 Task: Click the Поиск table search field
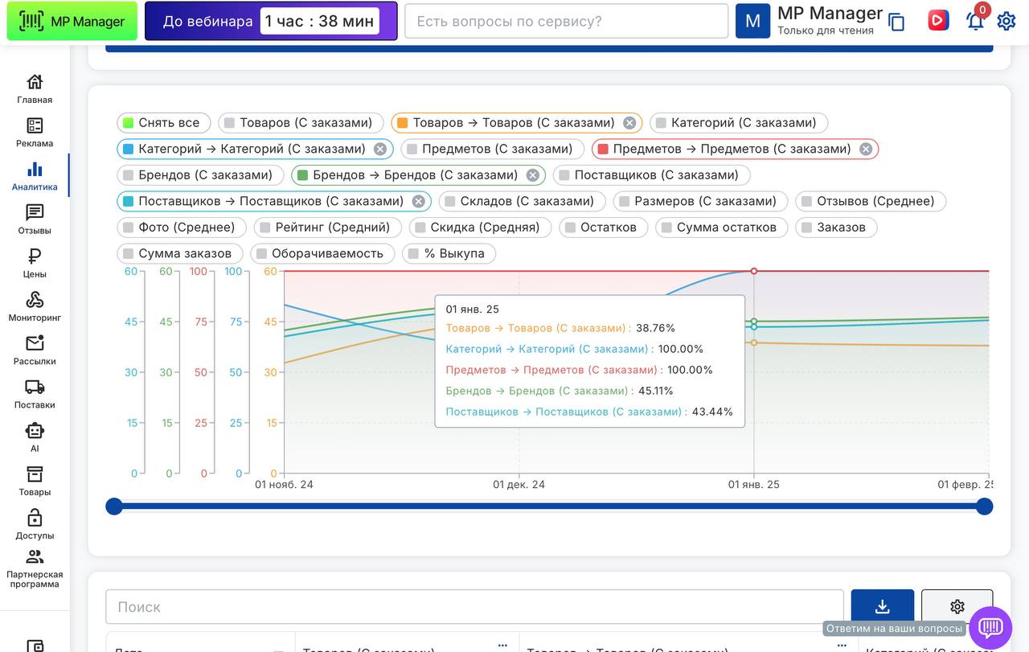coord(474,607)
